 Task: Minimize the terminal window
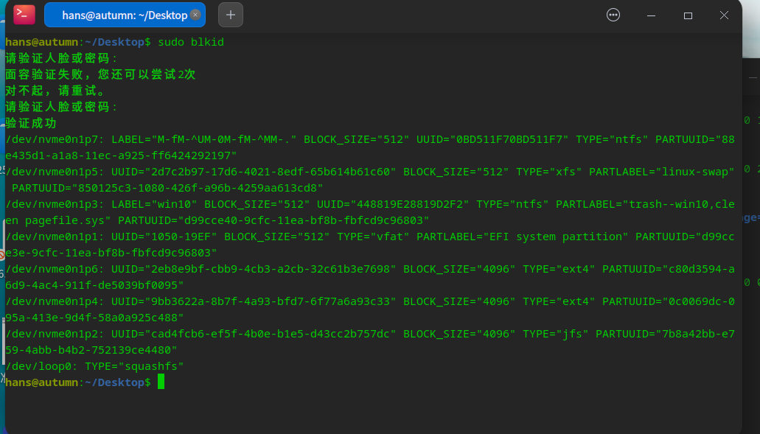(651, 15)
